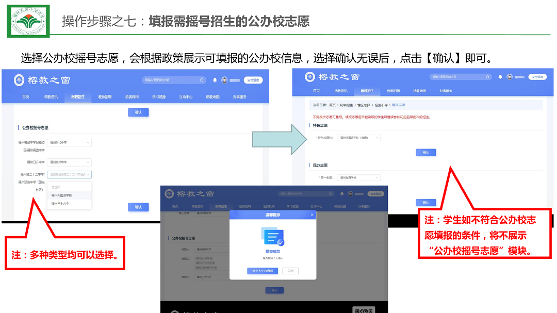The image size is (557, 313).
Task: Click the search box in right screenshot
Action: point(459,77)
